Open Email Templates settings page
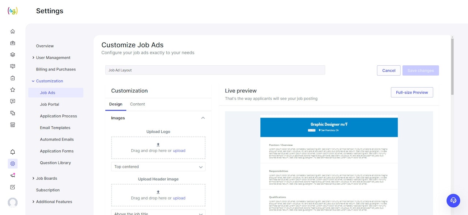This screenshot has width=468, height=215. pos(55,128)
